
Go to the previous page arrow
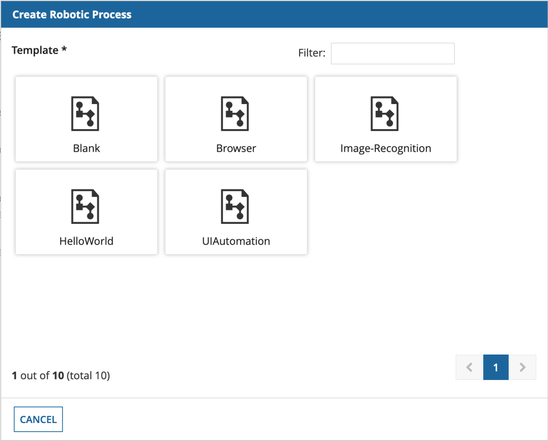[x=469, y=367]
